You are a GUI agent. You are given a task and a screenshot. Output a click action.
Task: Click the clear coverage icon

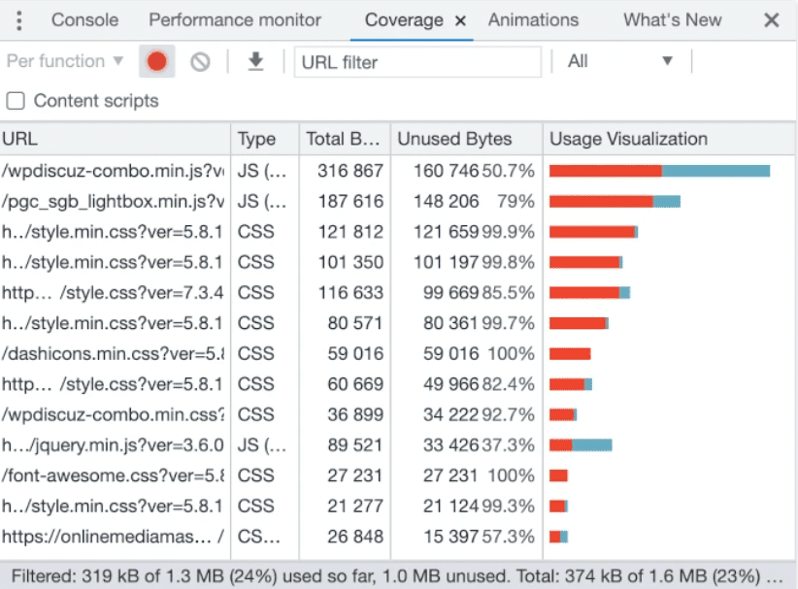pos(200,62)
